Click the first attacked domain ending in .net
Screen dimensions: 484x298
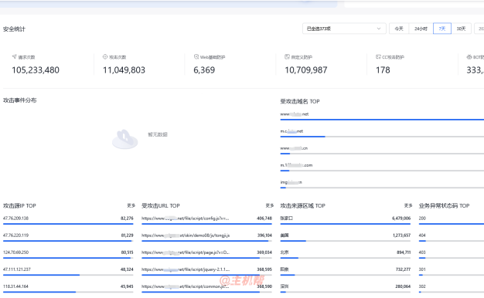tap(295, 114)
